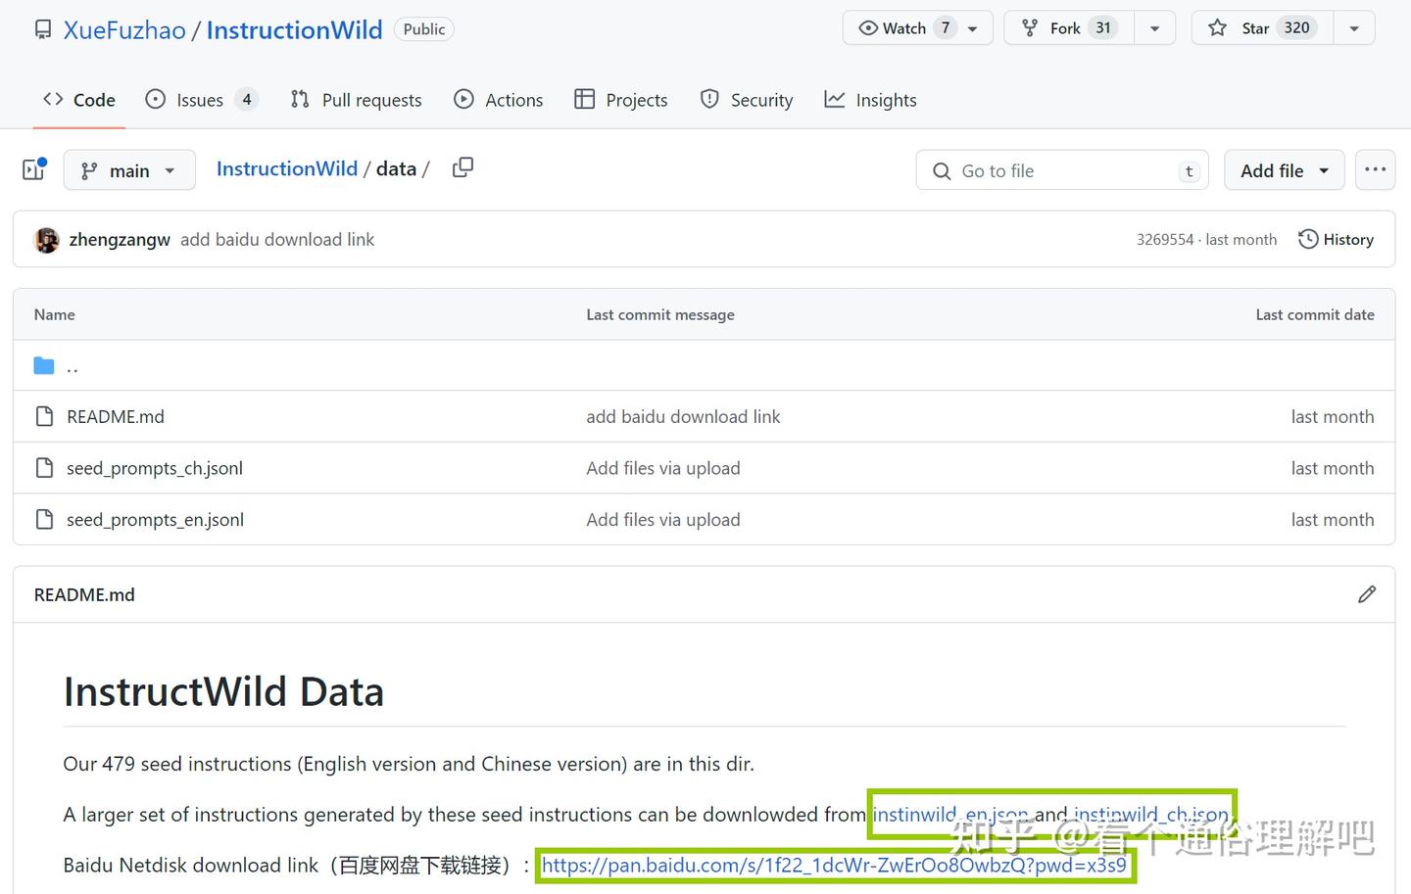
Task: Click the copy path icon
Action: coord(462,168)
